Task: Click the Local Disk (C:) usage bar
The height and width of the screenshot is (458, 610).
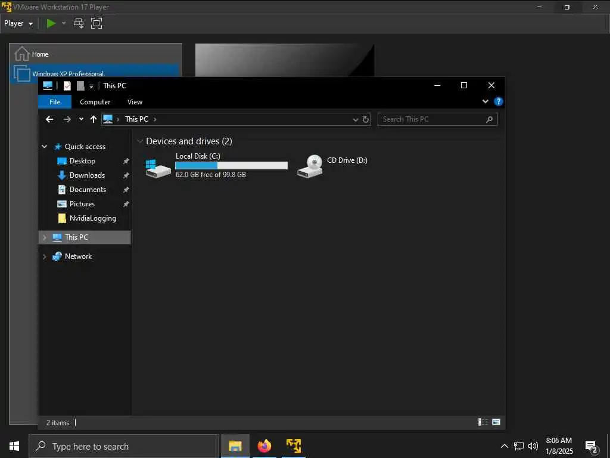Action: tap(232, 166)
